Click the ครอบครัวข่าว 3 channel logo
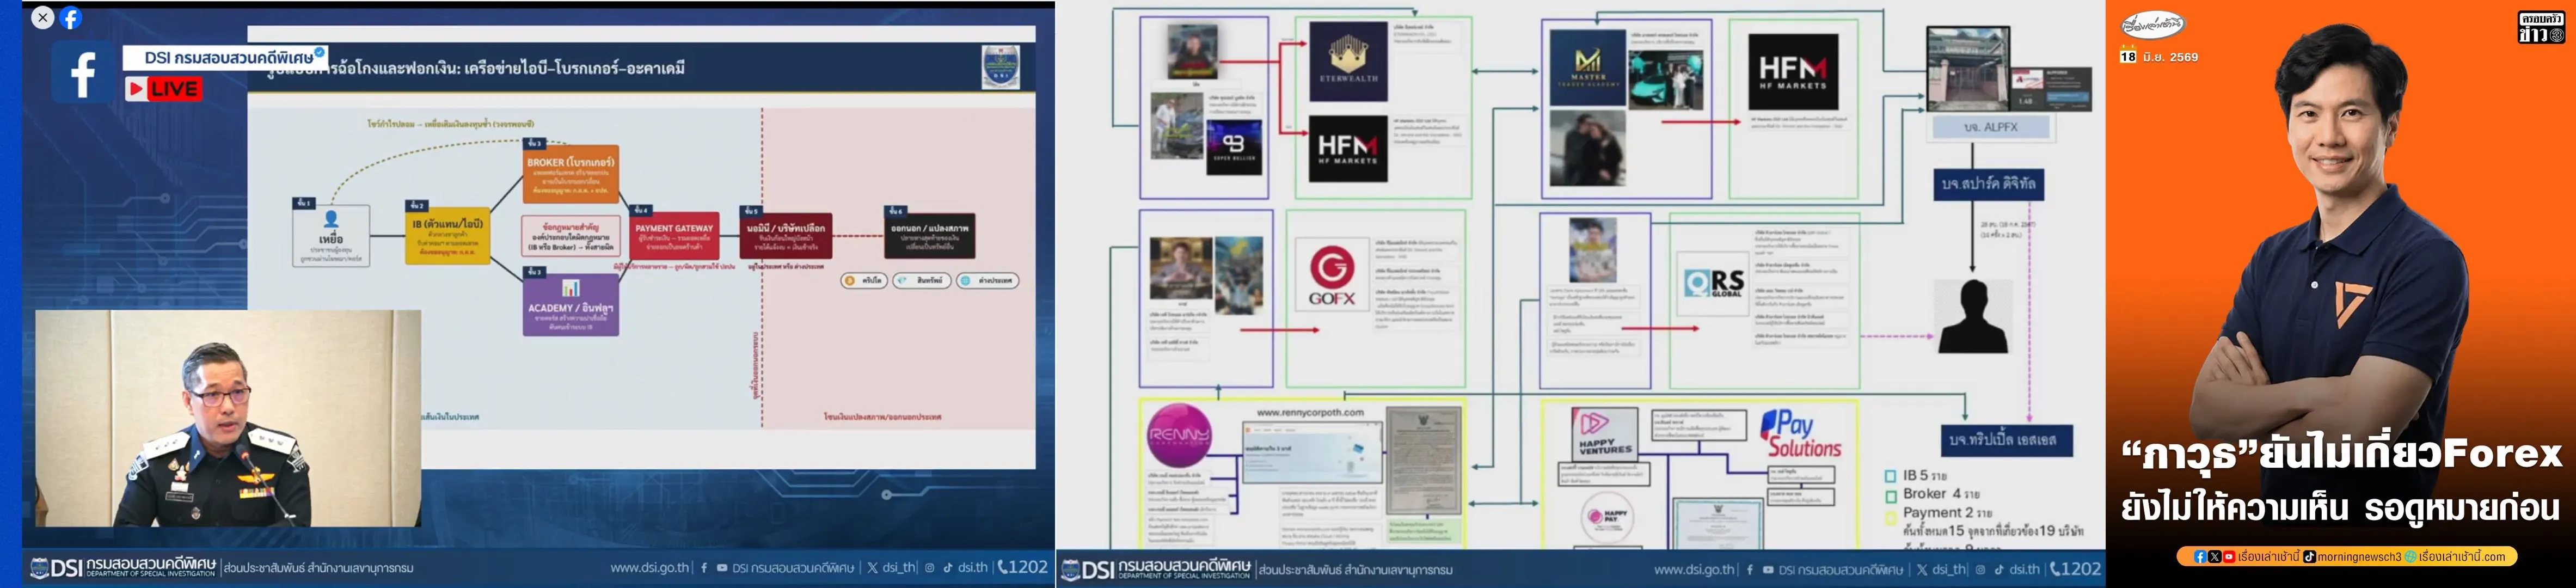 (2541, 28)
